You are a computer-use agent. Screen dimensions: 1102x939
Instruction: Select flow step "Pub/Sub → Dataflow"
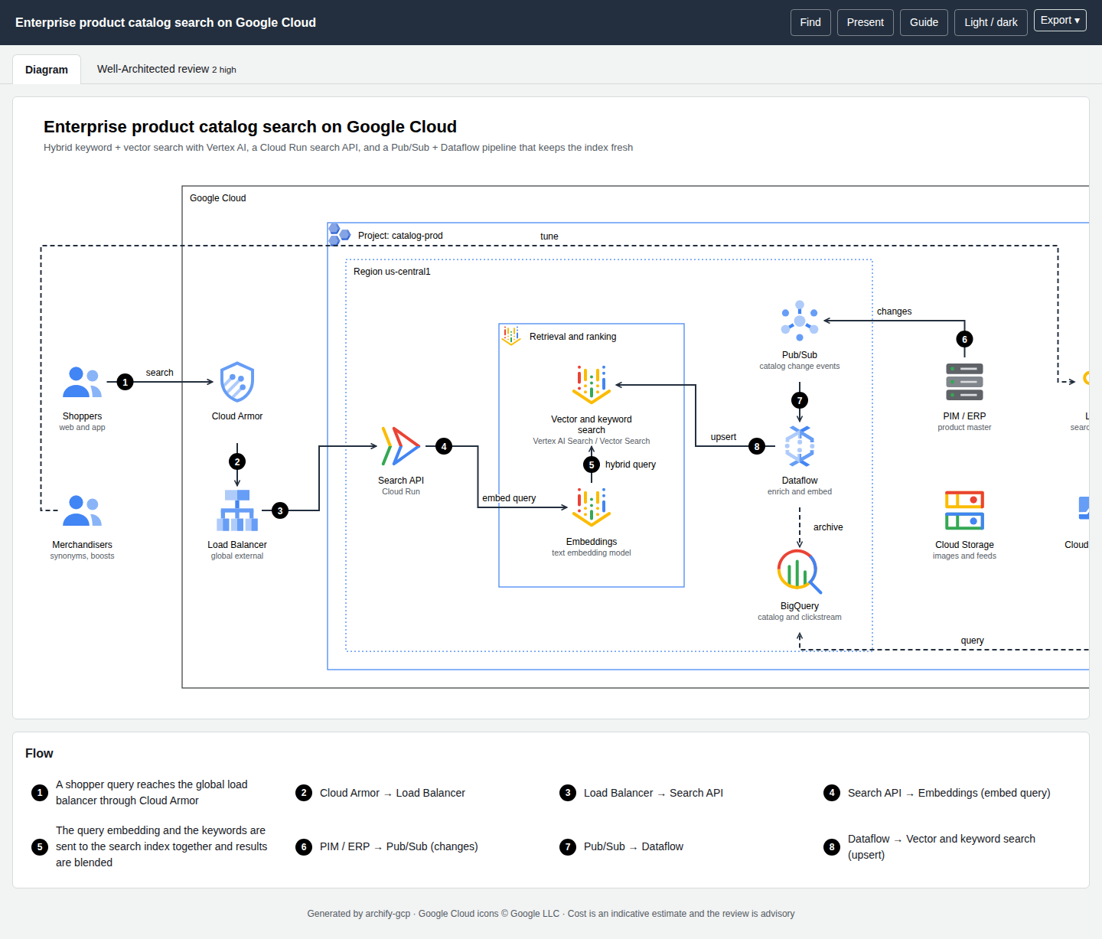621,846
